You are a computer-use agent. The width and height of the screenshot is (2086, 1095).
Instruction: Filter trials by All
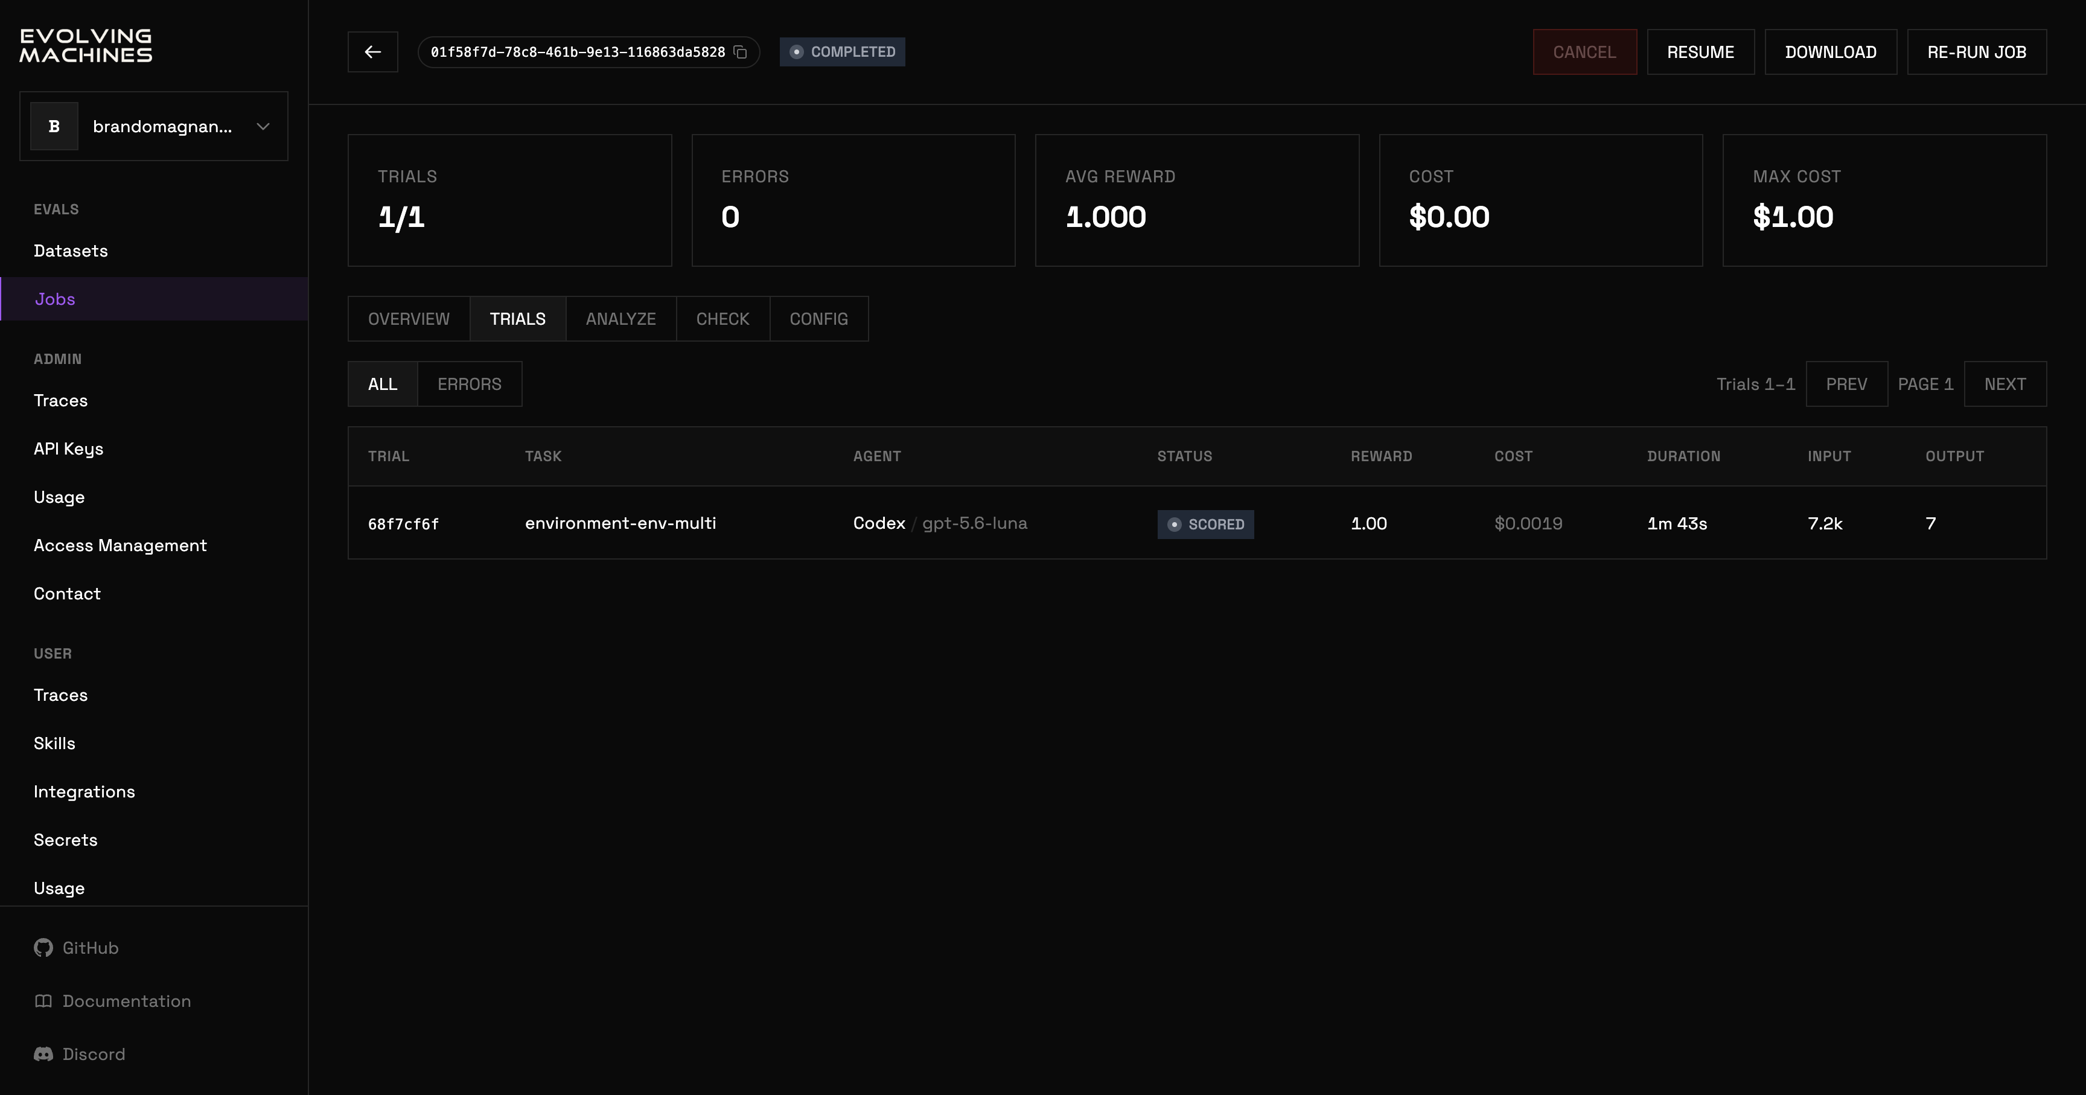382,384
